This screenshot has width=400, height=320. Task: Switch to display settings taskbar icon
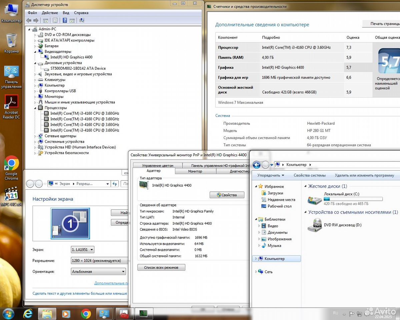click(x=105, y=314)
